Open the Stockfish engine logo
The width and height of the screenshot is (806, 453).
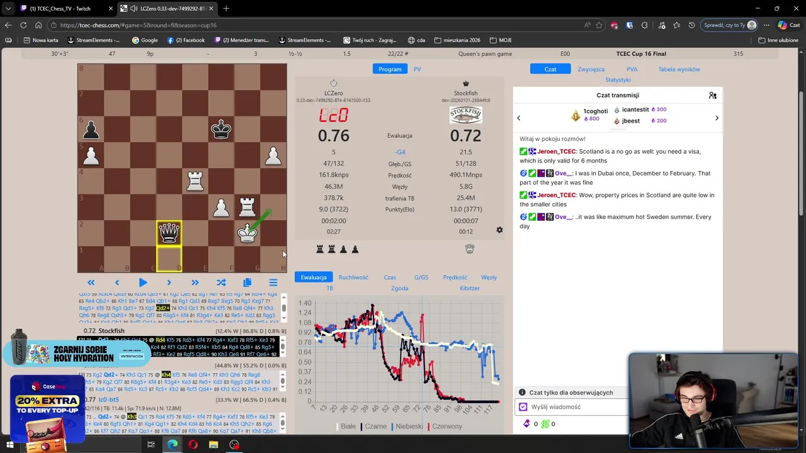(x=465, y=115)
